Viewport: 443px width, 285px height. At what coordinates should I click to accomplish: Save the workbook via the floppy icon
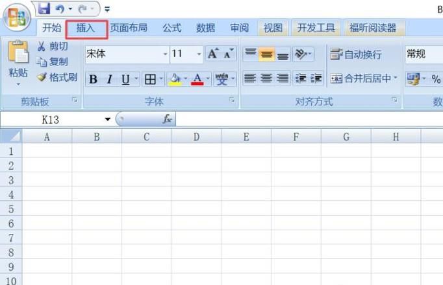pyautogui.click(x=44, y=8)
